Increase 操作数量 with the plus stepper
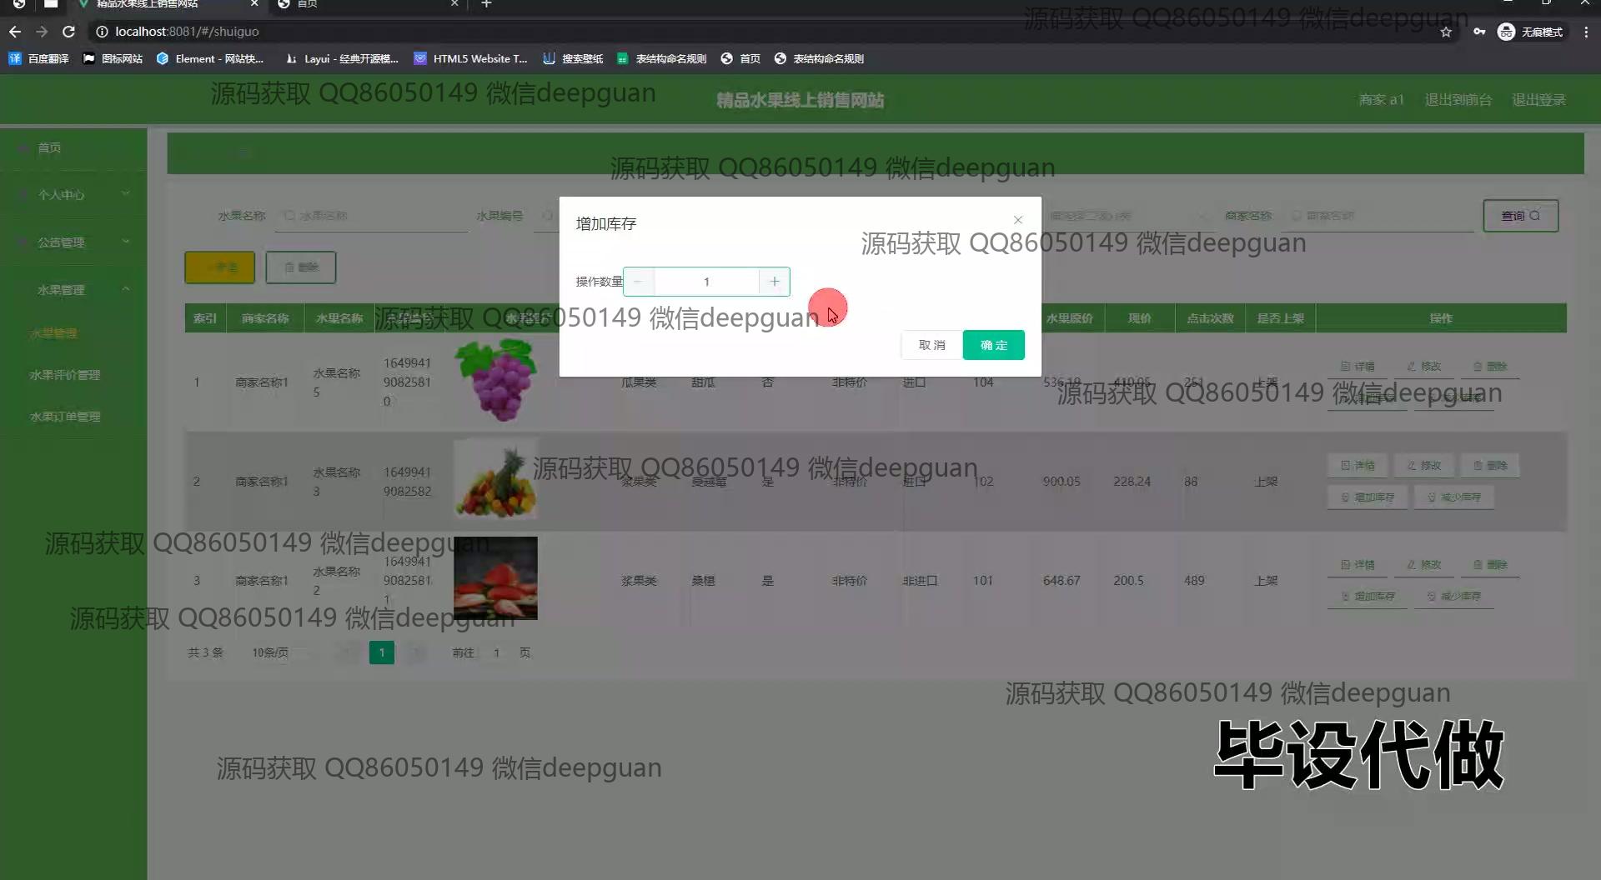1601x880 pixels. point(775,282)
